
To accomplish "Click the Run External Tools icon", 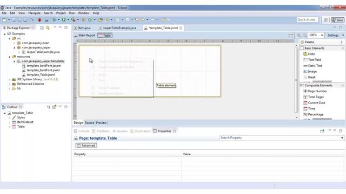I will tap(74, 20).
